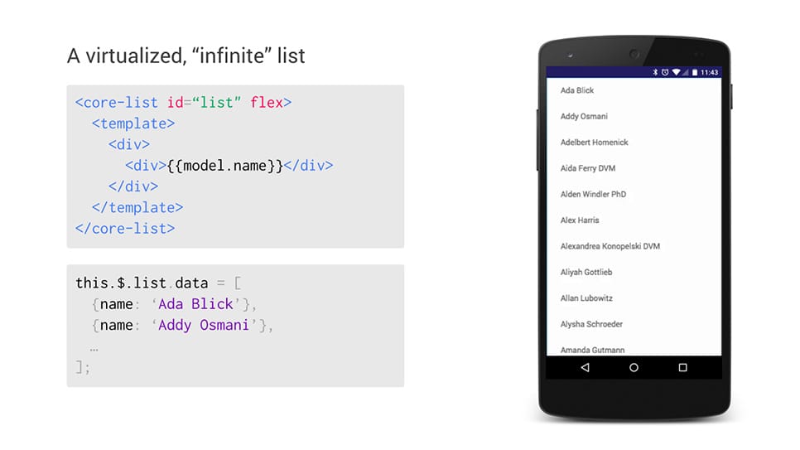Open the Allan Lubowitz list item
Screen dimensions: 800x450
click(586, 298)
